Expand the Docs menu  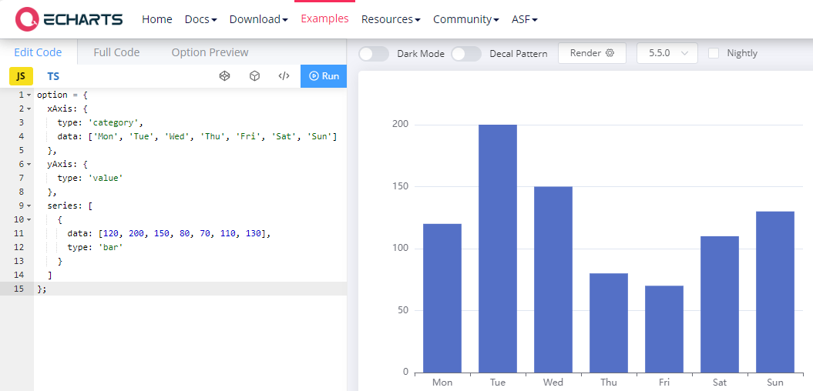[x=200, y=19]
